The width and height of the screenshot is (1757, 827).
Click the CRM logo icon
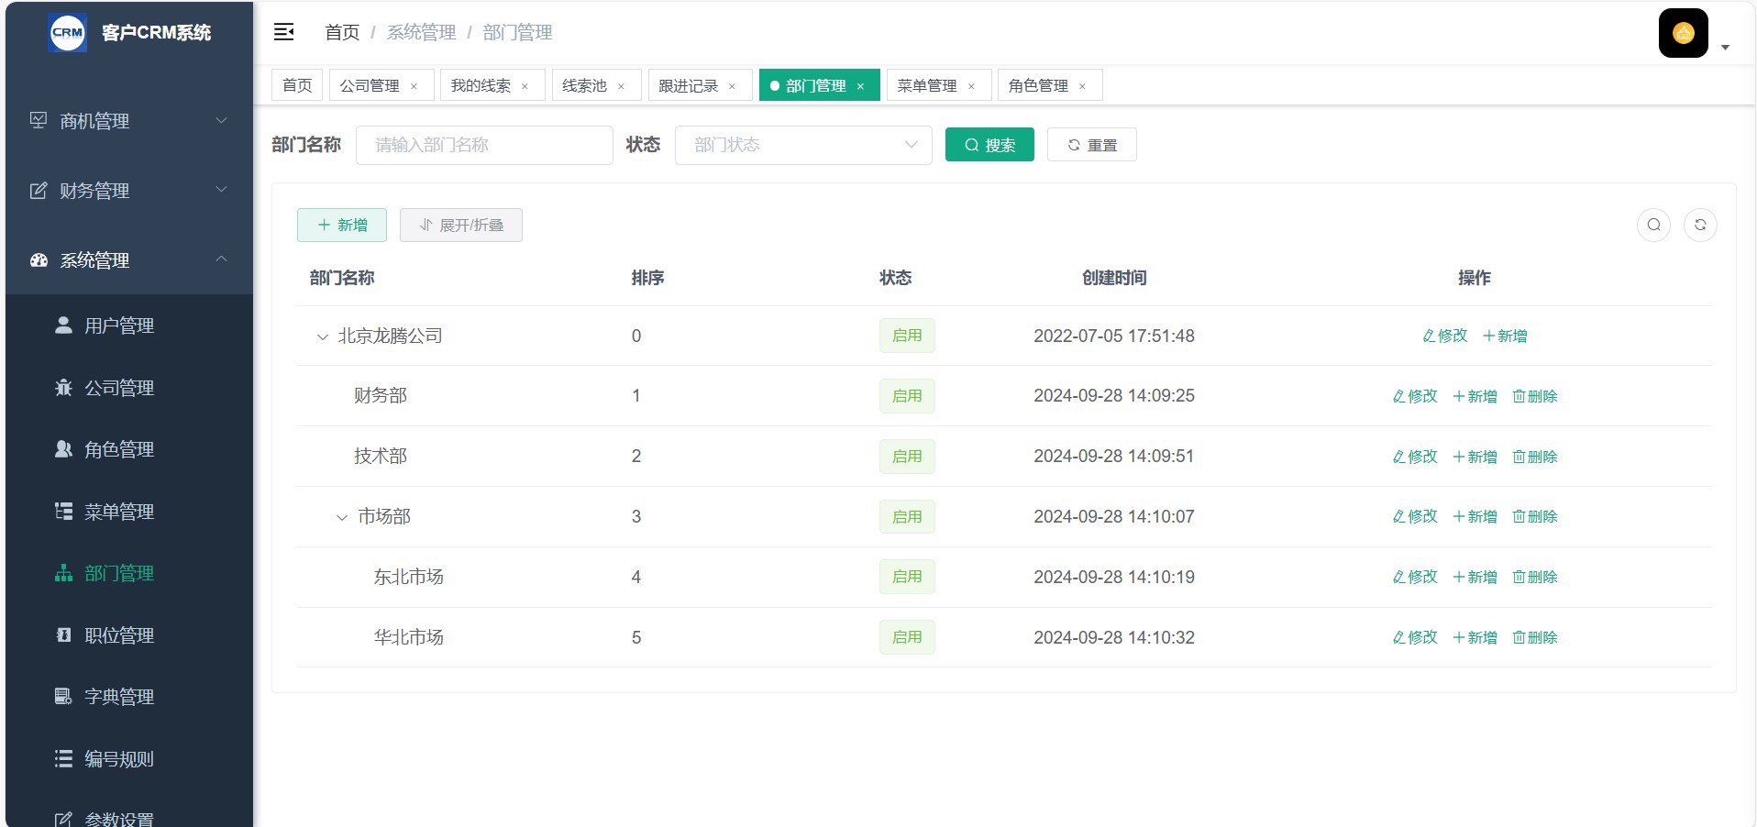pyautogui.click(x=67, y=32)
